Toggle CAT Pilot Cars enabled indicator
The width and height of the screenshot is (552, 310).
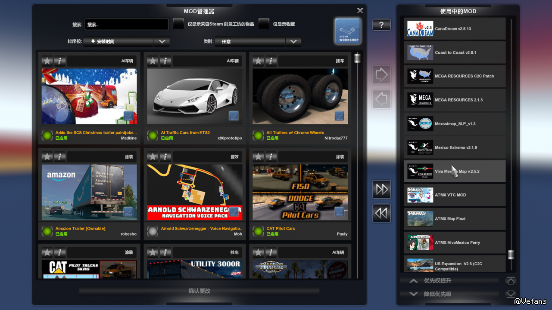pos(258,232)
